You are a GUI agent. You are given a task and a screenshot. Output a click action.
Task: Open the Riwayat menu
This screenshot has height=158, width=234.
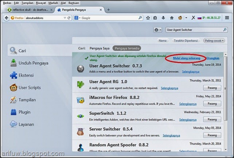pos(41,3)
